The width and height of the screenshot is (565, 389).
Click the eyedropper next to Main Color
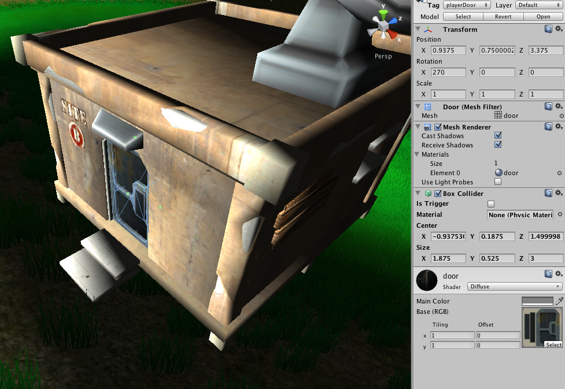(x=559, y=301)
